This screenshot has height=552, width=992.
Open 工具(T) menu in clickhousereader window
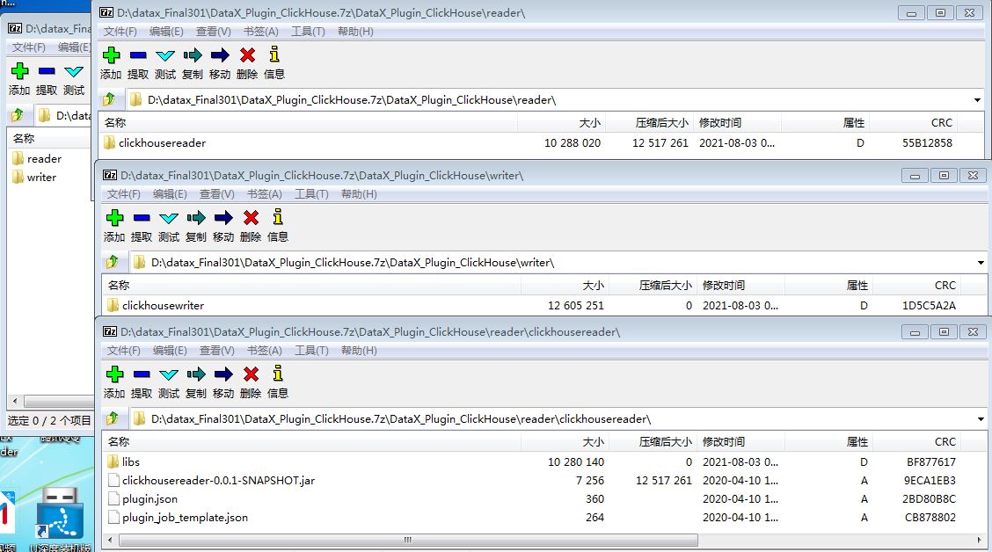click(311, 350)
